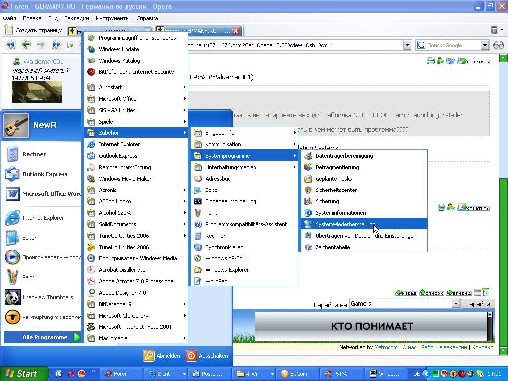Open Windows-Explorer
Screen dimensions: 508x381
pyautogui.click(x=244, y=270)
